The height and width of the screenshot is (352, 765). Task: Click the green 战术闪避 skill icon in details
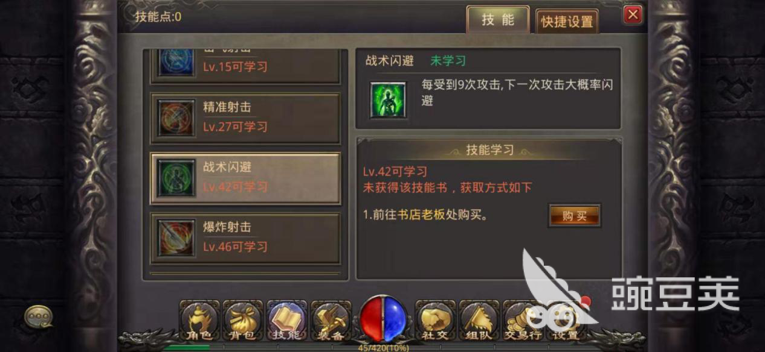pyautogui.click(x=387, y=100)
